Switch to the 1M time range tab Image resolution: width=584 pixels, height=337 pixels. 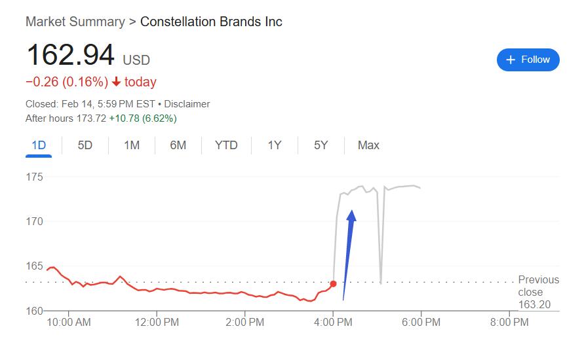tap(132, 145)
